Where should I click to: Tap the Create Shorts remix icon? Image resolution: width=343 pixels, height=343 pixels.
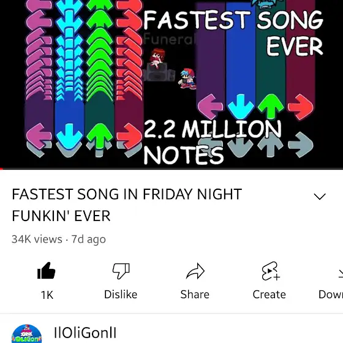(x=270, y=271)
